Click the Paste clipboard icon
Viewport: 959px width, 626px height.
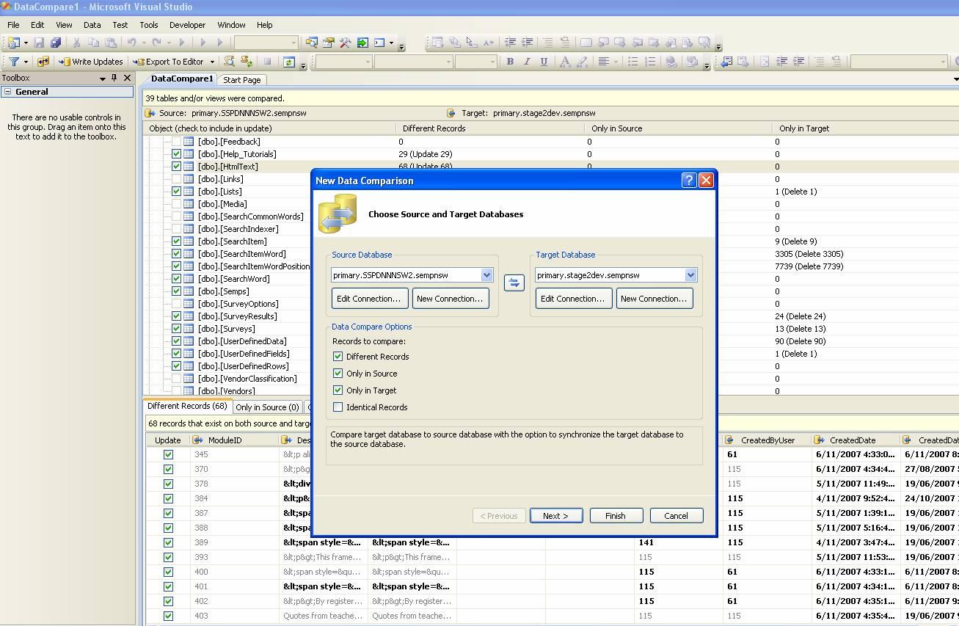[x=111, y=43]
